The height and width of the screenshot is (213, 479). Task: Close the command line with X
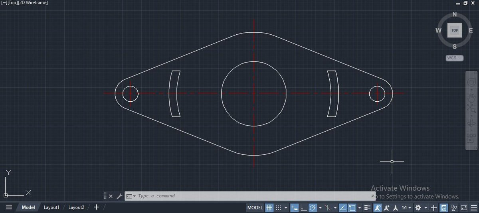[x=111, y=196]
